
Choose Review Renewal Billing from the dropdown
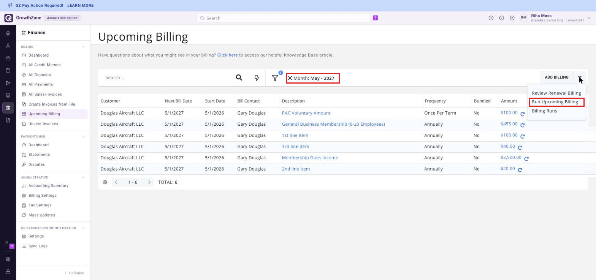(556, 93)
